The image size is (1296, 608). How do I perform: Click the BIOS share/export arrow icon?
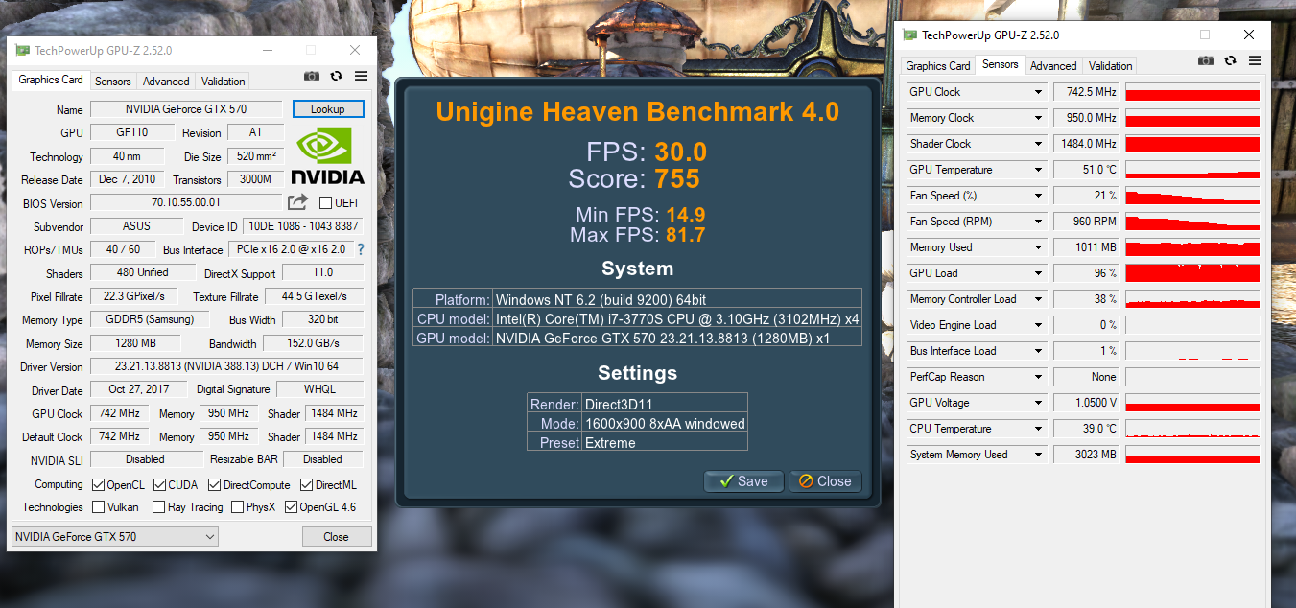(298, 202)
